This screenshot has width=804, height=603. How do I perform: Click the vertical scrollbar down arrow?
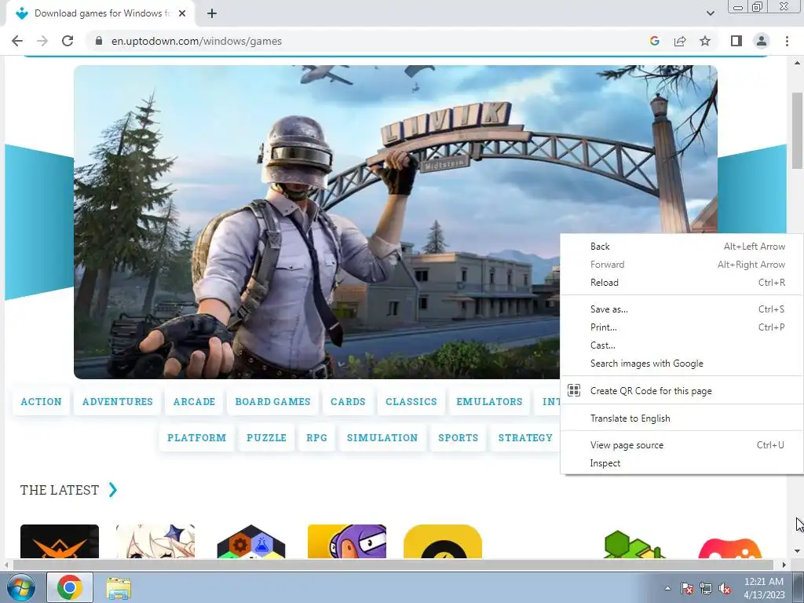(x=797, y=551)
